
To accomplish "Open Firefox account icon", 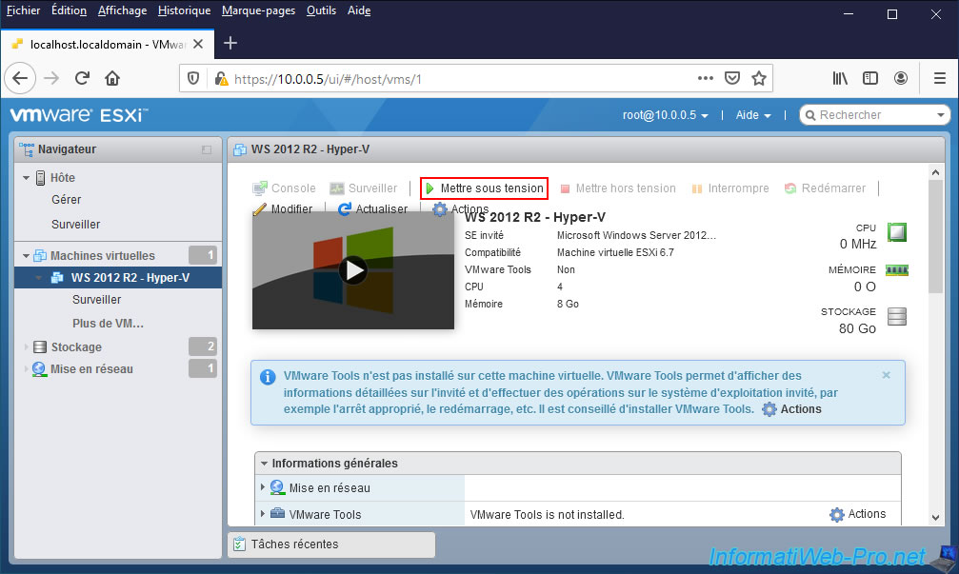I will 901,78.
